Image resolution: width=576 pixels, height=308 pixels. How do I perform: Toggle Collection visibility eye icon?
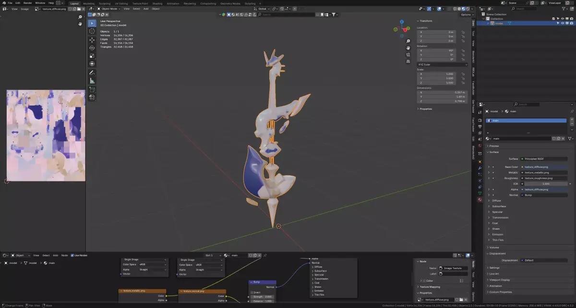click(563, 19)
